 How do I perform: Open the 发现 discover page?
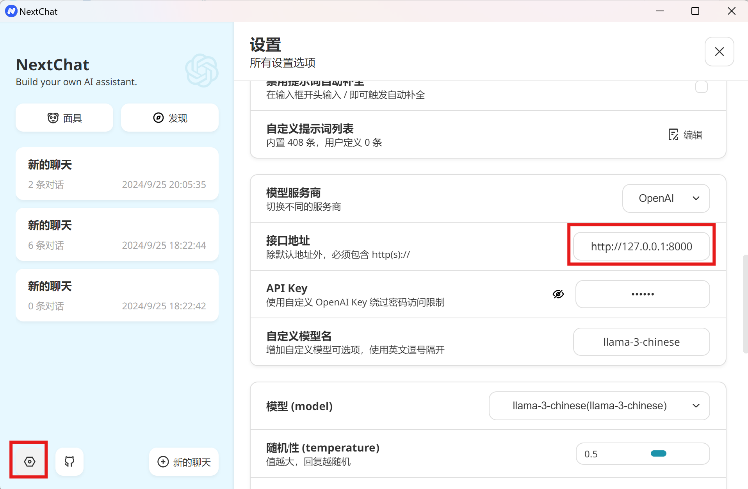(x=169, y=118)
